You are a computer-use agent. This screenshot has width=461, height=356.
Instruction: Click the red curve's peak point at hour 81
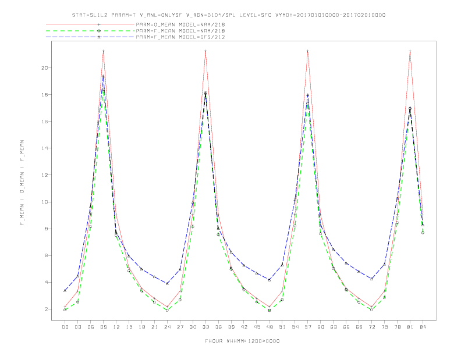coord(410,51)
